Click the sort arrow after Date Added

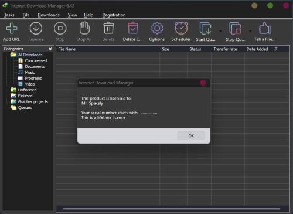click(x=275, y=49)
